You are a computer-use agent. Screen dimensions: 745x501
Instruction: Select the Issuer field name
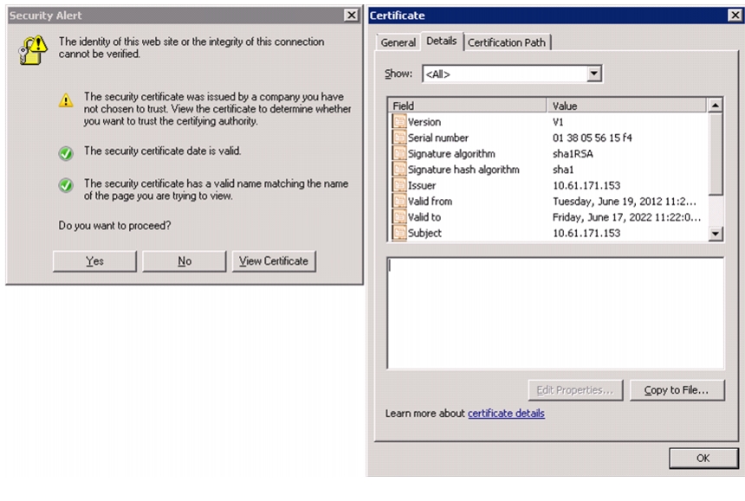tap(422, 185)
